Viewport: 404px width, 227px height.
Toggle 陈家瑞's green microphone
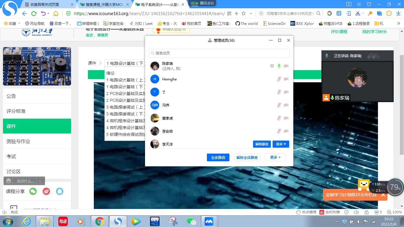279,66
